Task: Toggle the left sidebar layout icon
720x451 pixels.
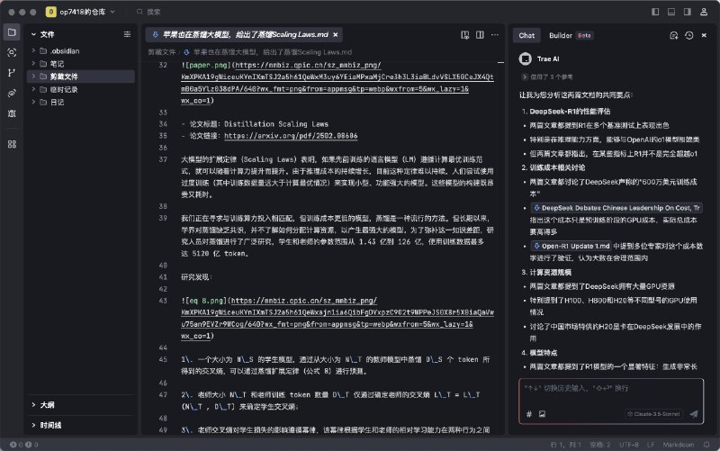Action: [655, 12]
